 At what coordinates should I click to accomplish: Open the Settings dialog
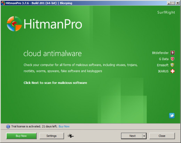point(52,136)
